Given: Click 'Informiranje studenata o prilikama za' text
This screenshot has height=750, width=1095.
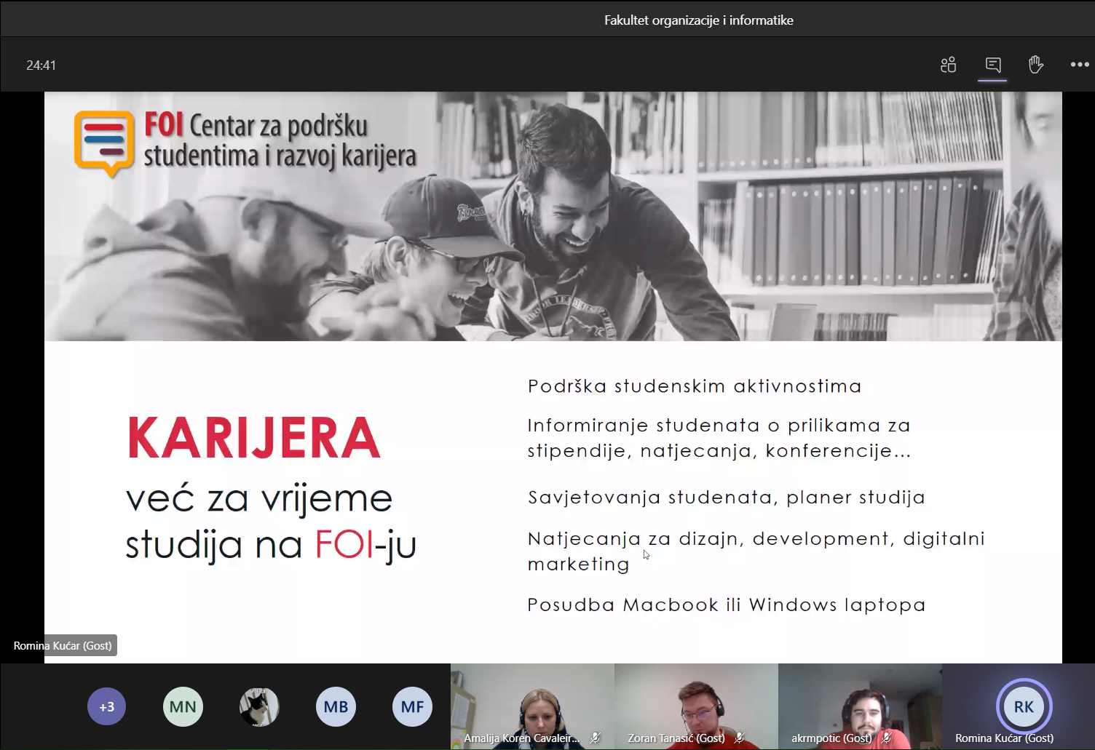Looking at the screenshot, I should [x=719, y=426].
